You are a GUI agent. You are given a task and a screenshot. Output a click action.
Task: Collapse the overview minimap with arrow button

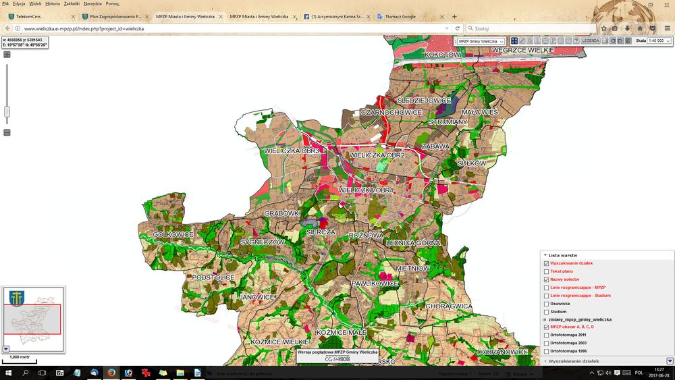5,348
